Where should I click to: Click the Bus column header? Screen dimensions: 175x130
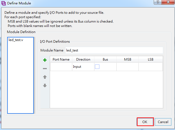click(105, 59)
